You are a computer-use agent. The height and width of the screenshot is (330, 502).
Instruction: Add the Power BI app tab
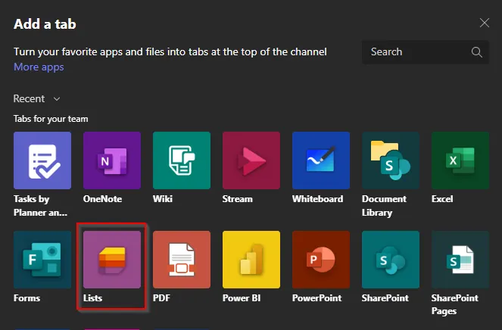point(251,260)
